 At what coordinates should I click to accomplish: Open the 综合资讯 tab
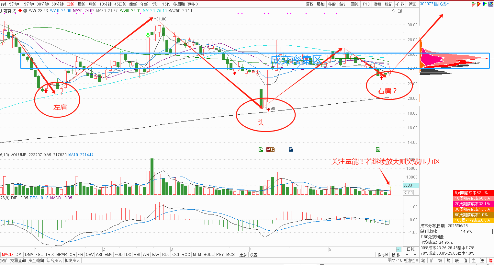pos(54,260)
